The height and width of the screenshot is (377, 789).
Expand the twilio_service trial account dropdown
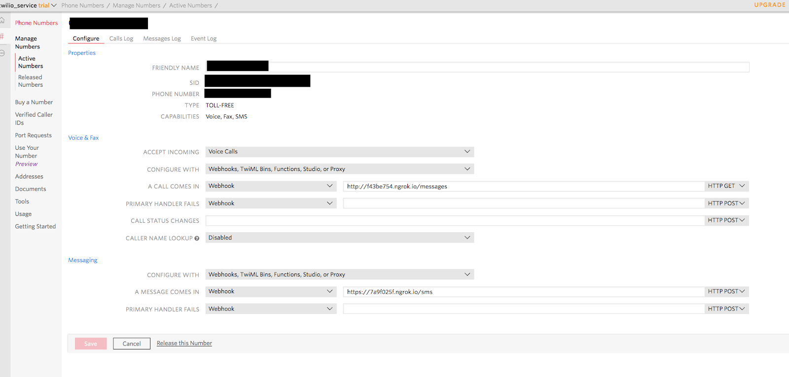(x=28, y=5)
